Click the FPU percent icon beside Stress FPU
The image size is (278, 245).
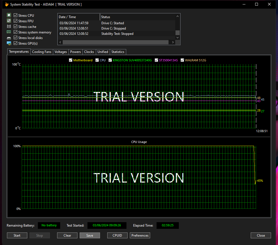tap(9, 21)
